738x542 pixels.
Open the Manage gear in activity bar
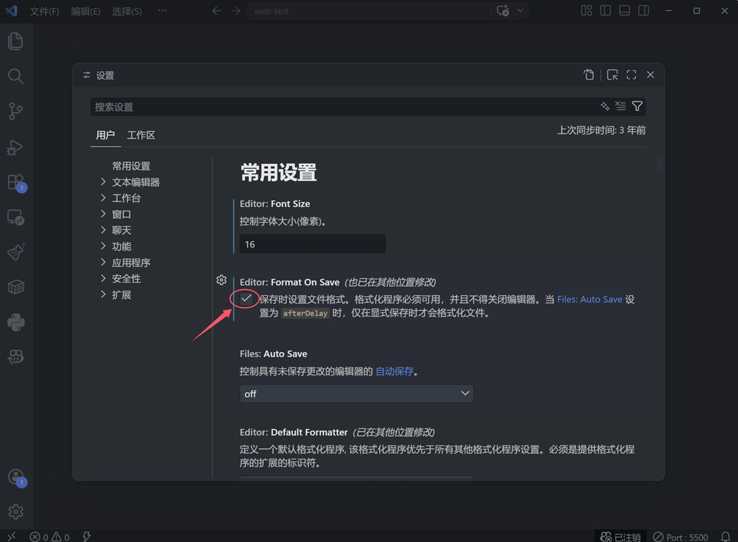point(16,511)
